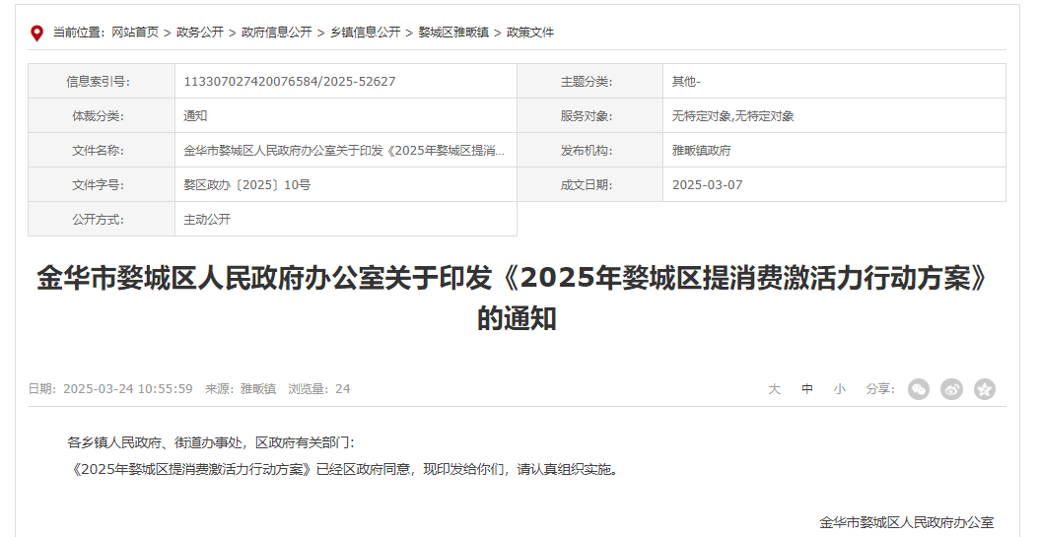Click the 信息索引号 value cell

click(x=346, y=82)
